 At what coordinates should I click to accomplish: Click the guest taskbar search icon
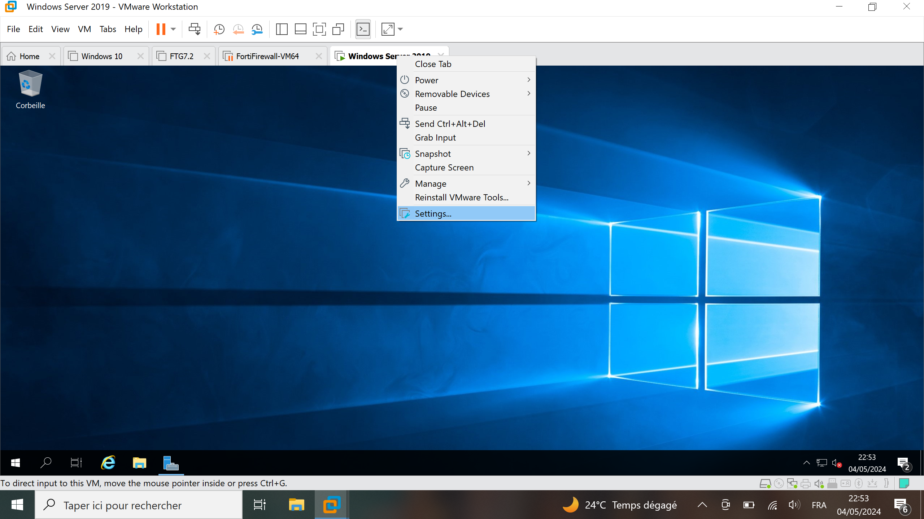click(46, 463)
